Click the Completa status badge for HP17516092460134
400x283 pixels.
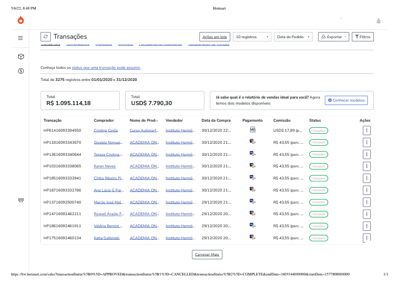click(x=318, y=238)
